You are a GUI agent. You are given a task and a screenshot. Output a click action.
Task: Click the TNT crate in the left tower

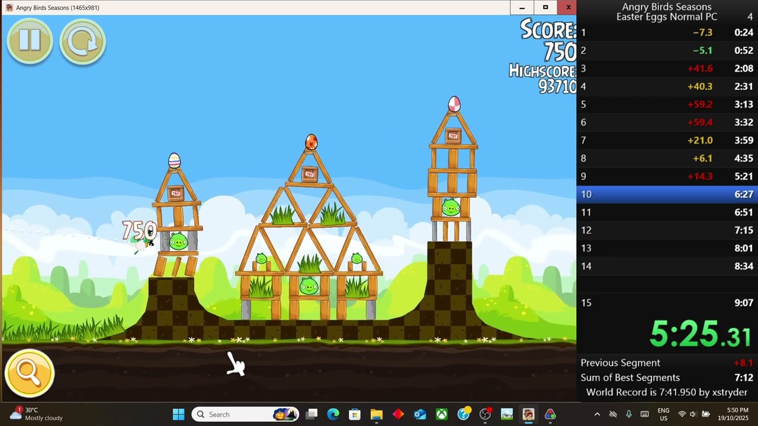[176, 193]
